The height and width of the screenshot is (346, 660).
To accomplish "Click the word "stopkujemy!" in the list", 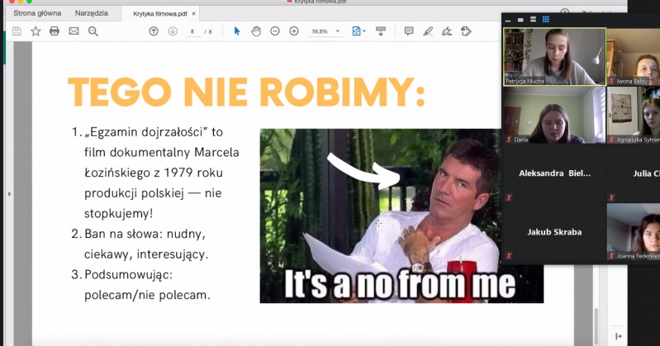I will click(x=119, y=214).
